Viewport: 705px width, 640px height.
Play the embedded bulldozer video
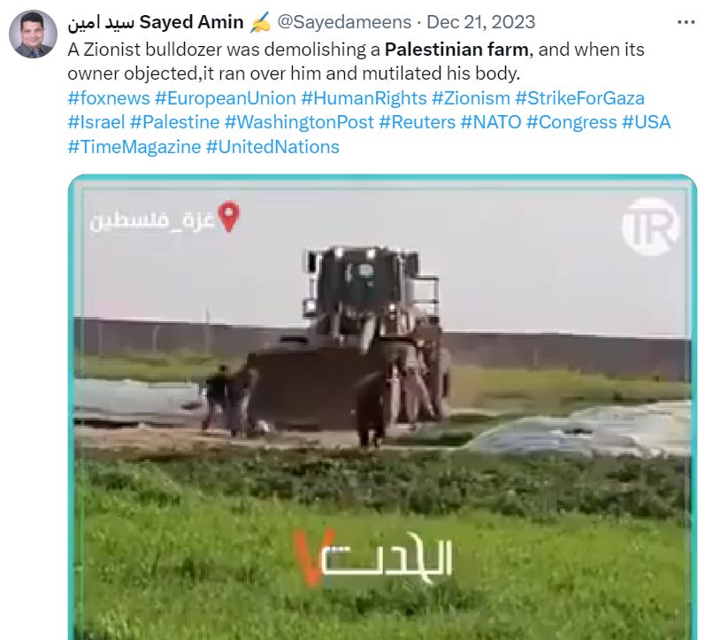pyautogui.click(x=382, y=407)
